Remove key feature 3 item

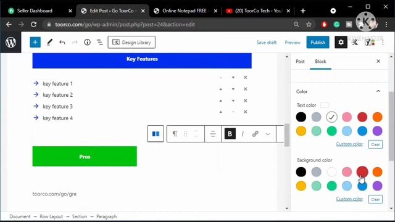(246, 101)
